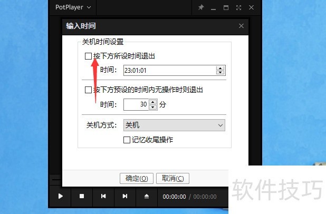Skip to previous track

coord(103,196)
